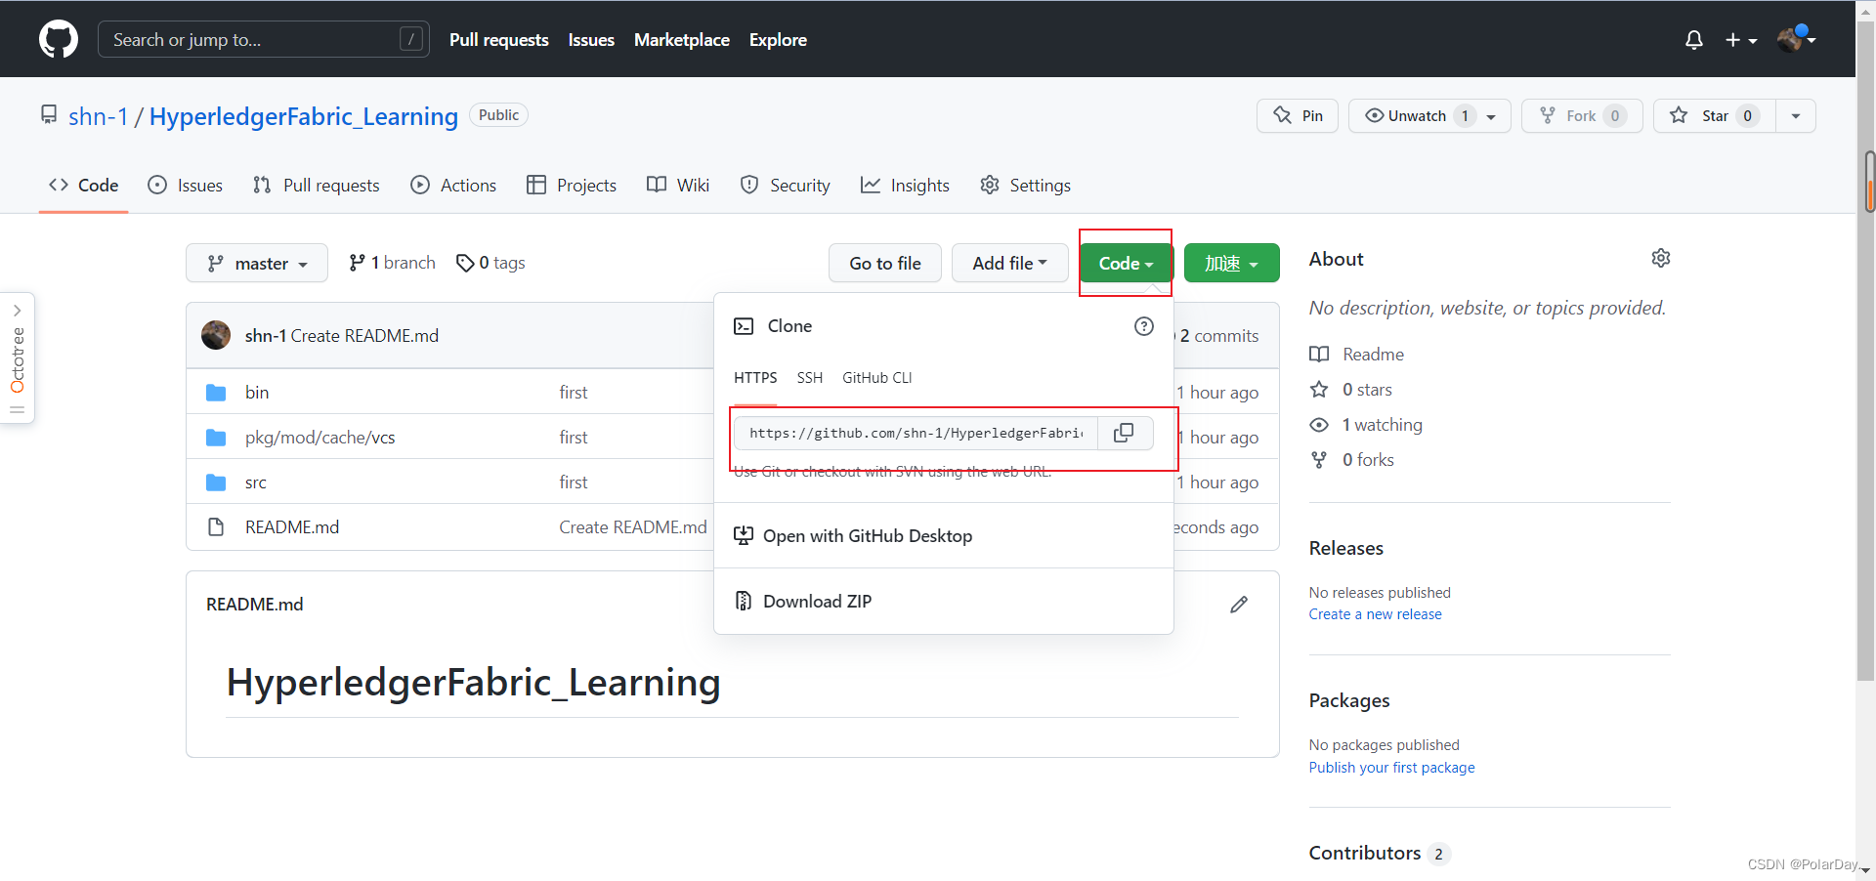1876x881 pixels.
Task: Open the Actions tab
Action: pyautogui.click(x=453, y=185)
